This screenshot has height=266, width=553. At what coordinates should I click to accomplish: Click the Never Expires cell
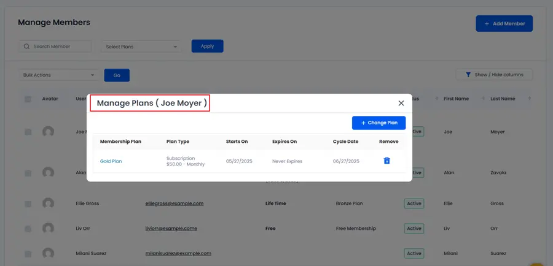click(287, 161)
